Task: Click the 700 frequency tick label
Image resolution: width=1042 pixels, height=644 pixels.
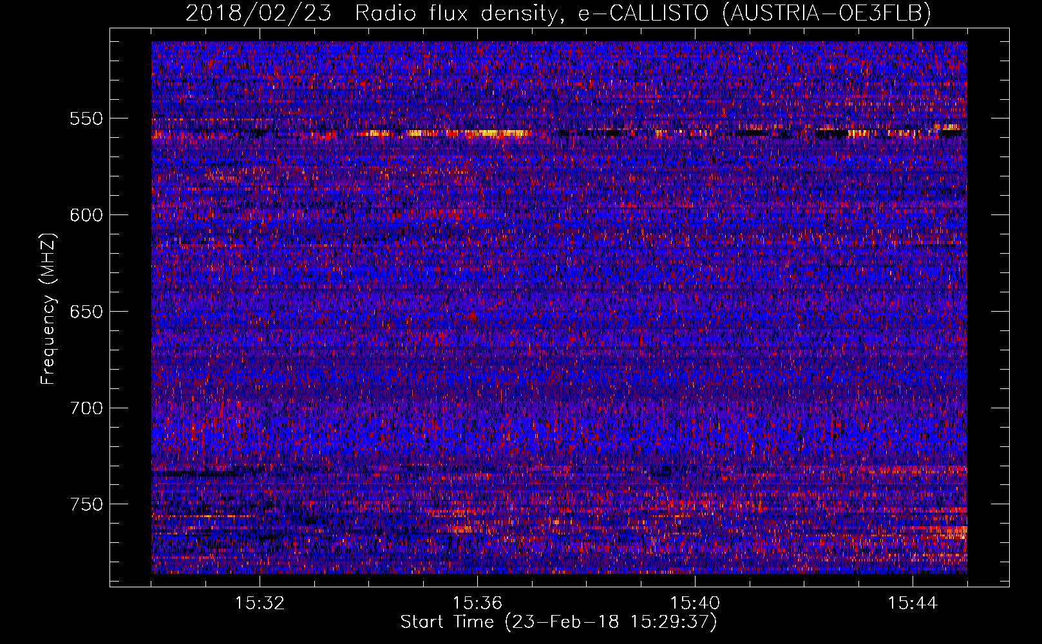Action: click(86, 408)
